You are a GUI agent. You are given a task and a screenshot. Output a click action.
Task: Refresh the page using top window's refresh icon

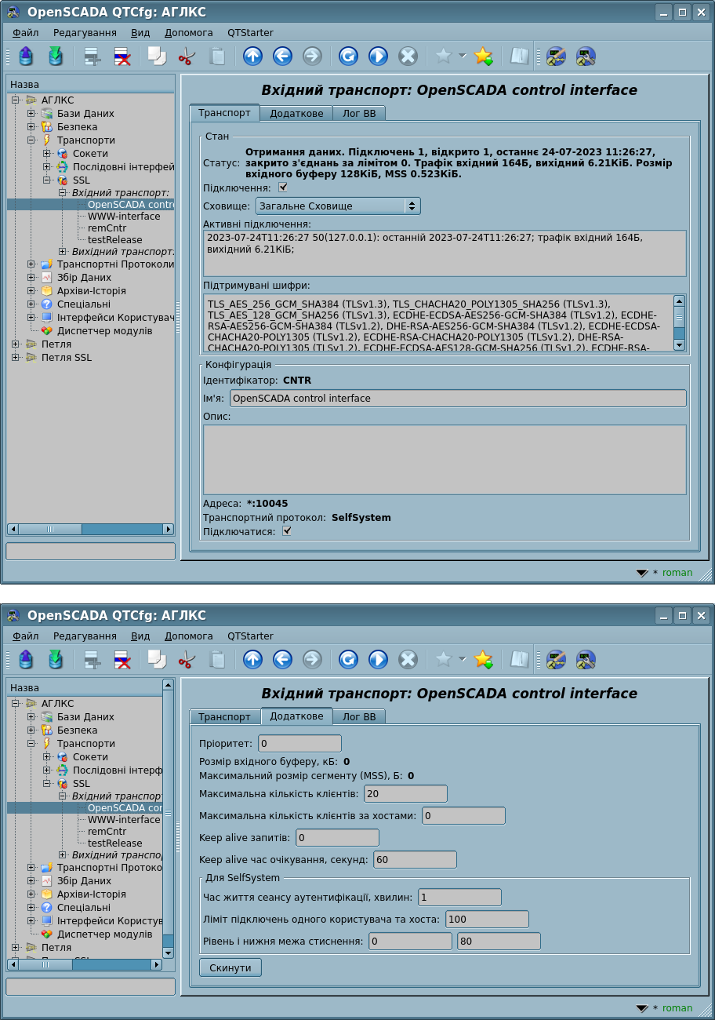348,56
